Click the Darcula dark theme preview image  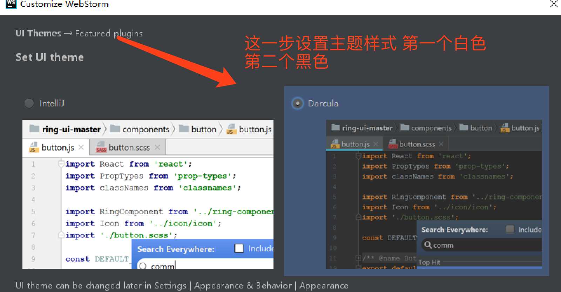434,194
